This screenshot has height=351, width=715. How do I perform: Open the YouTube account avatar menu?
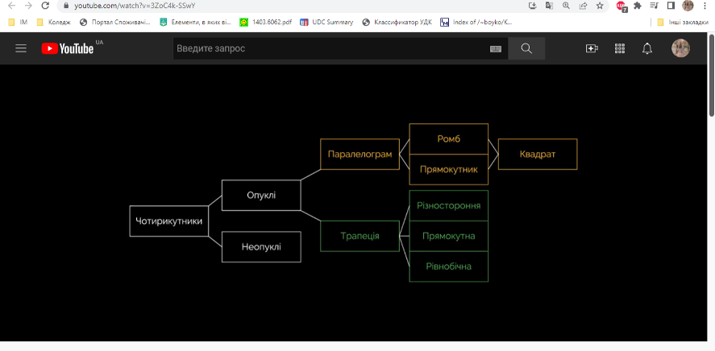pyautogui.click(x=680, y=48)
